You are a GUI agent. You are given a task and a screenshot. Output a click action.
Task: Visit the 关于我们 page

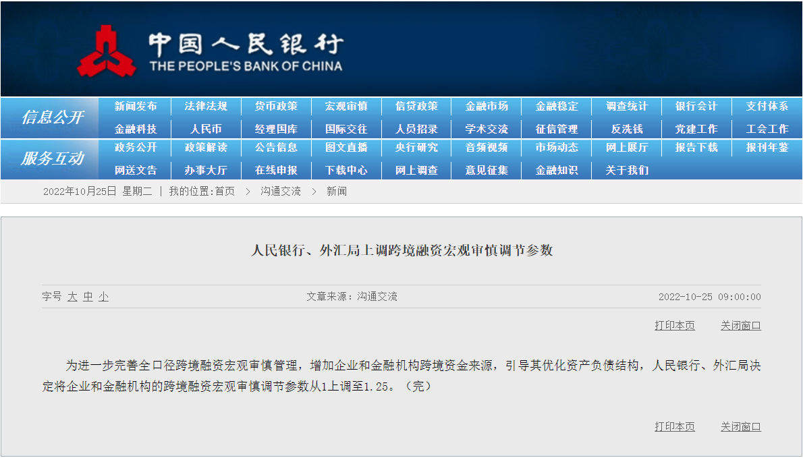click(627, 170)
